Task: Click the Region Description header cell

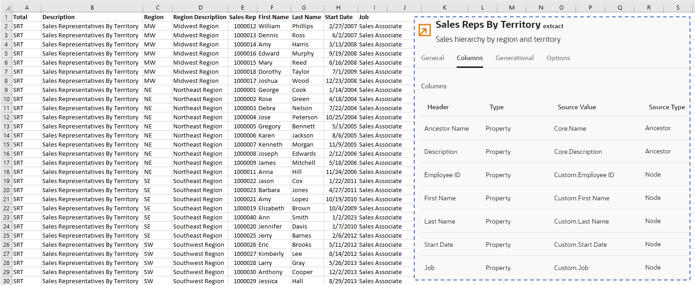Action: (x=200, y=17)
